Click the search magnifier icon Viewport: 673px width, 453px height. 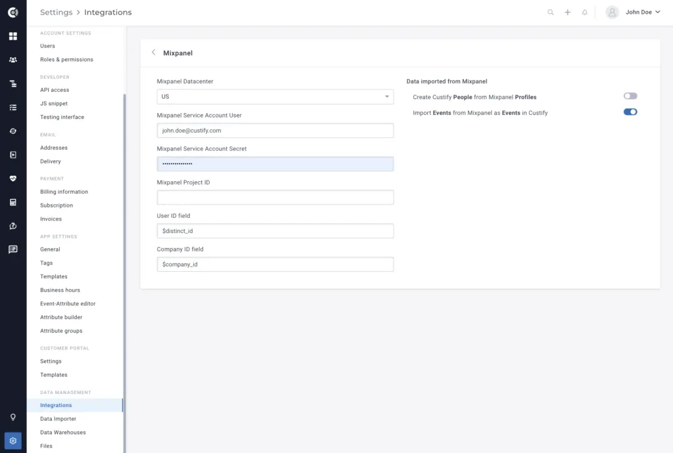(x=550, y=12)
